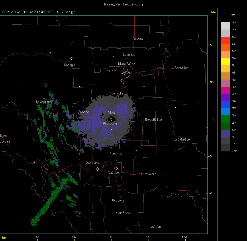247x241 pixels.
Task: Click the red 65 dBZ legend color
Action: click(x=225, y=40)
